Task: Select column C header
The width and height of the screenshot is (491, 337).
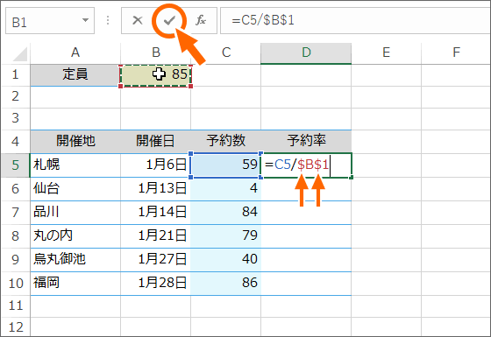Action: tap(226, 53)
